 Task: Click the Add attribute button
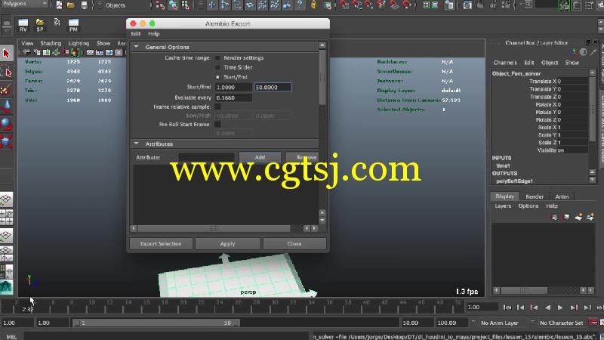click(260, 157)
